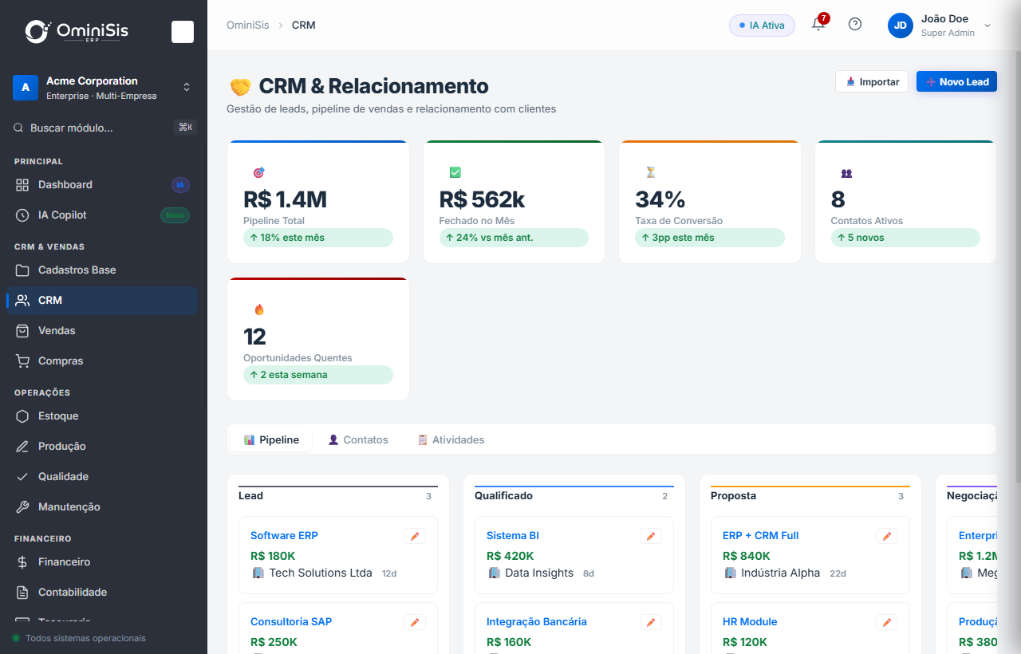Click the OminiSis breadcrumb link

click(247, 25)
